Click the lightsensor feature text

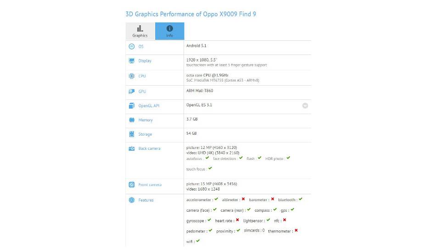pyautogui.click(x=254, y=221)
